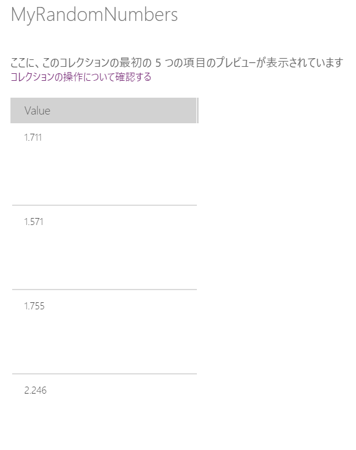Select the column divider next to Value header
This screenshot has height=450, width=356.
198,110
